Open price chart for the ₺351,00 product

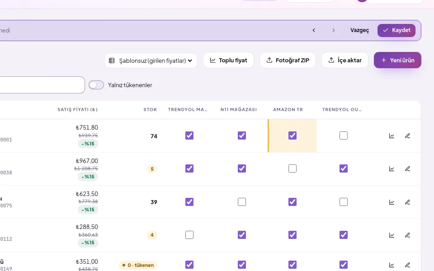(x=392, y=265)
